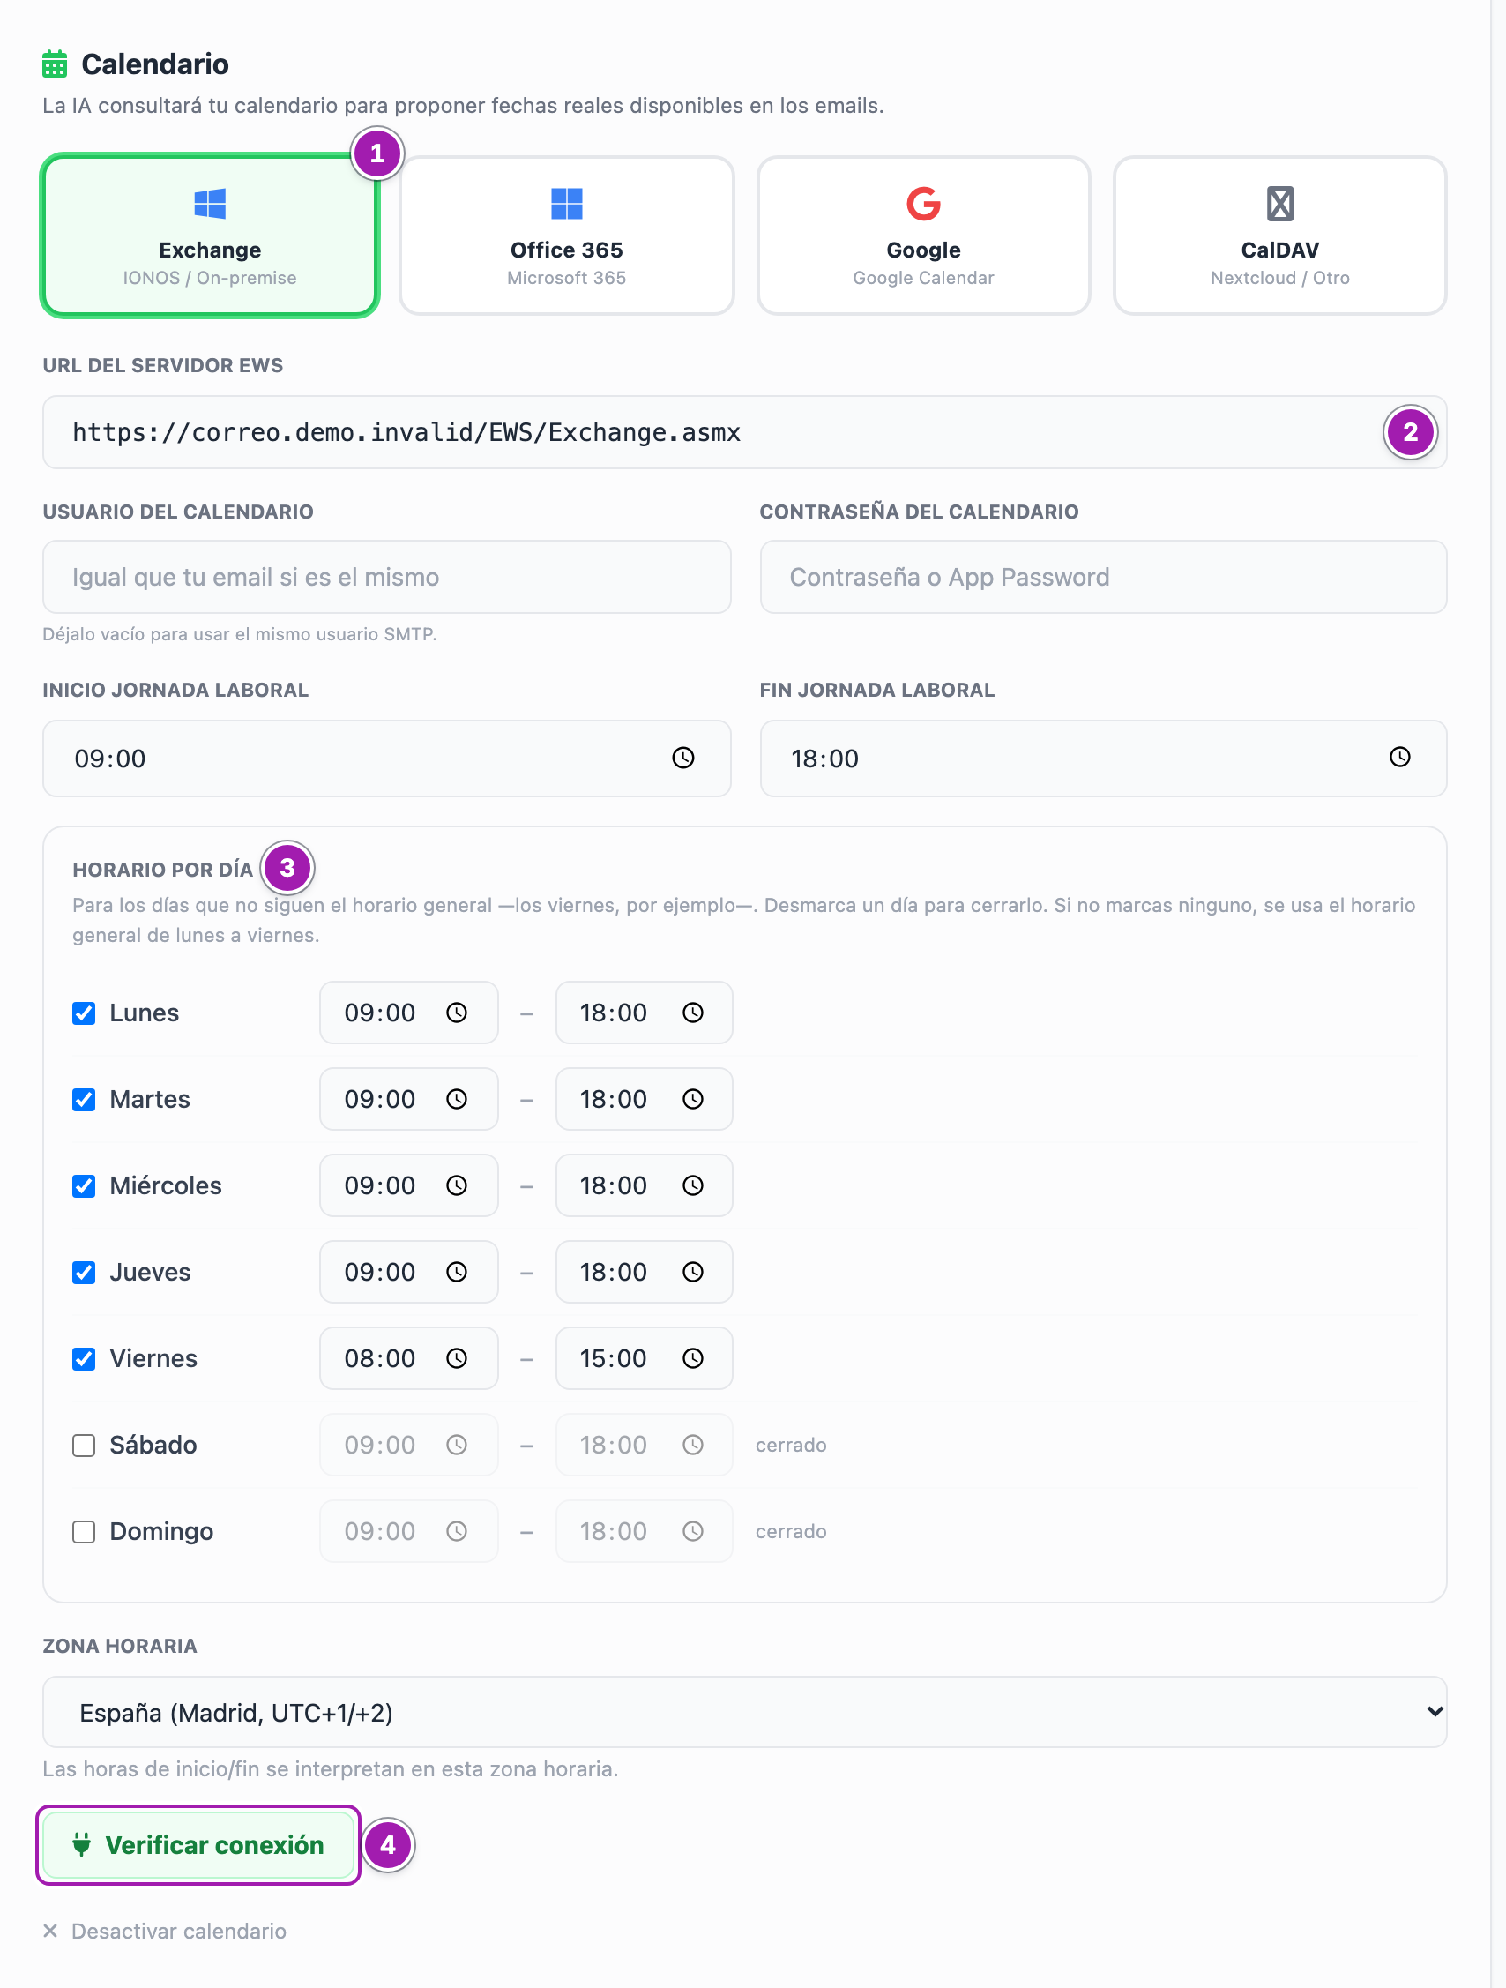The image size is (1506, 1988).
Task: Uncheck the Lunes checkbox
Action: [x=84, y=1013]
